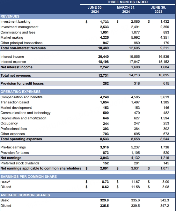Click the Total net revenues value 12,731
This screenshot has width=176, height=211.
[x=103, y=75]
